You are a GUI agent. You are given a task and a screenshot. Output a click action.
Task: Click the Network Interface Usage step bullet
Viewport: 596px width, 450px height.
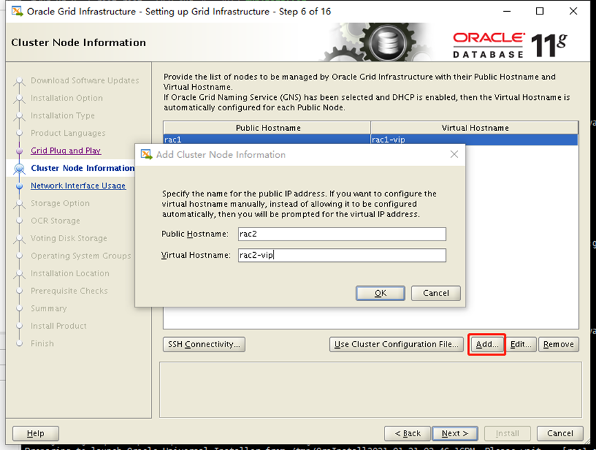pos(19,186)
